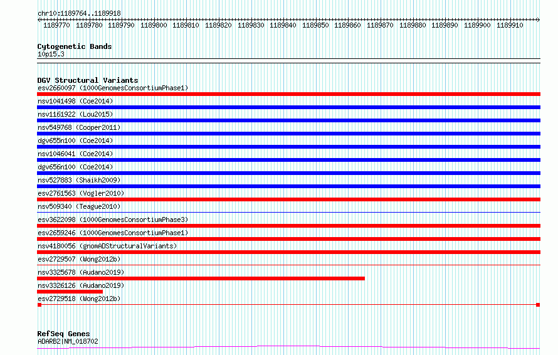Image resolution: width=558 pixels, height=355 pixels.
Task: Open the ADARB2|NM_018702 gene label
Action: pyautogui.click(x=68, y=341)
